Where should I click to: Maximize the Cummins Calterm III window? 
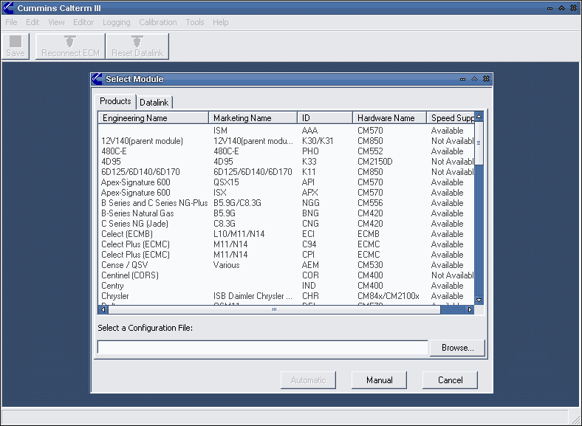click(x=561, y=8)
